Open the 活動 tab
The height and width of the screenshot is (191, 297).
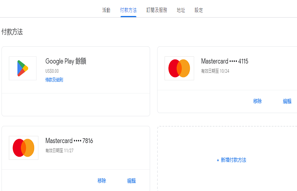coord(106,10)
